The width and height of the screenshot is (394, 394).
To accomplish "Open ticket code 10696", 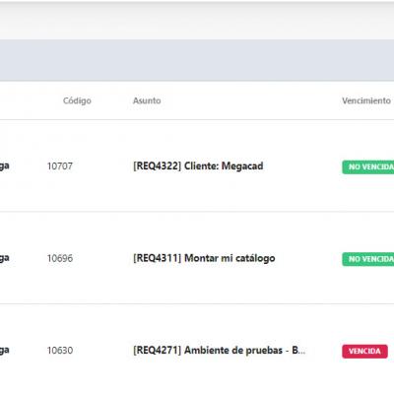I will tap(60, 258).
